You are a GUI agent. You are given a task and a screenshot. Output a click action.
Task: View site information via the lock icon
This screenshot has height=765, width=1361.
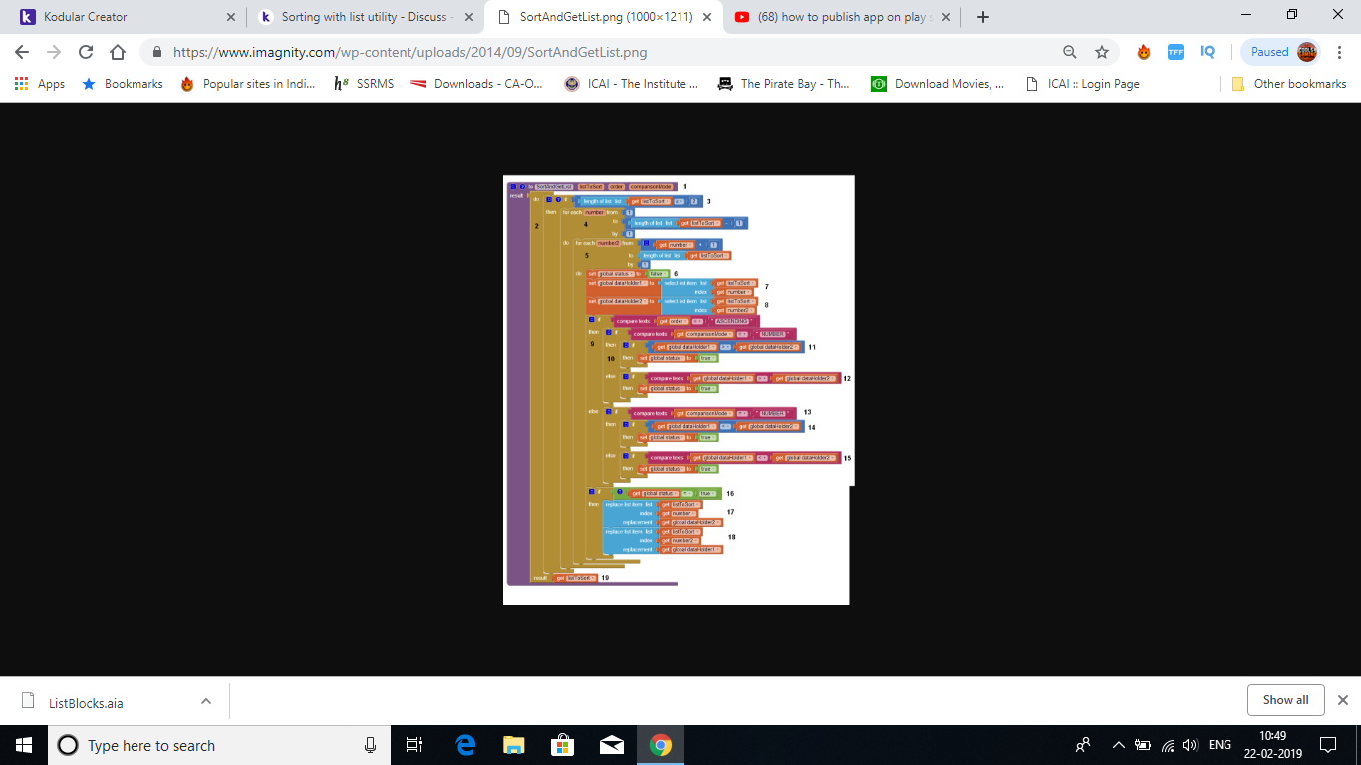[x=157, y=52]
